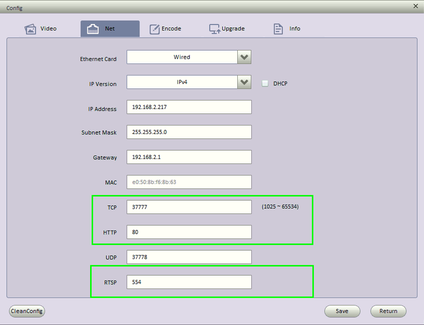Enable the DHCP checkbox

(265, 84)
